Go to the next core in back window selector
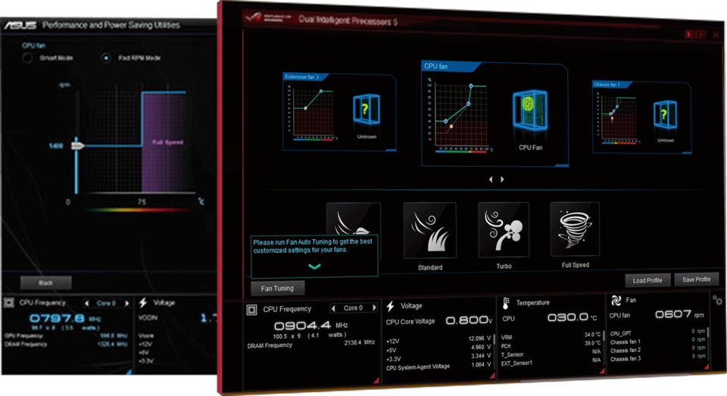The width and height of the screenshot is (727, 396). point(127,304)
